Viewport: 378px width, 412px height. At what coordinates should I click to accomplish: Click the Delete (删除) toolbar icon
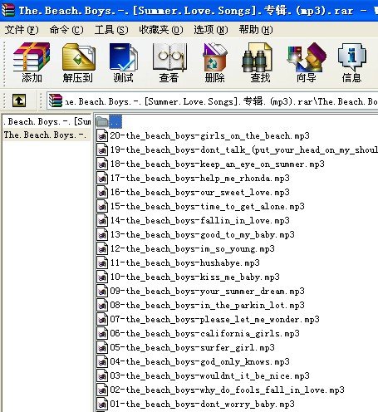tap(215, 56)
